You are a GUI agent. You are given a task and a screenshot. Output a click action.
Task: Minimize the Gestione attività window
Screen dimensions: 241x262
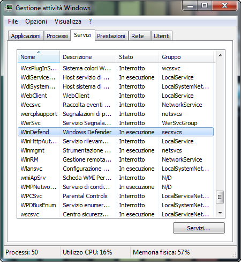(190, 6)
